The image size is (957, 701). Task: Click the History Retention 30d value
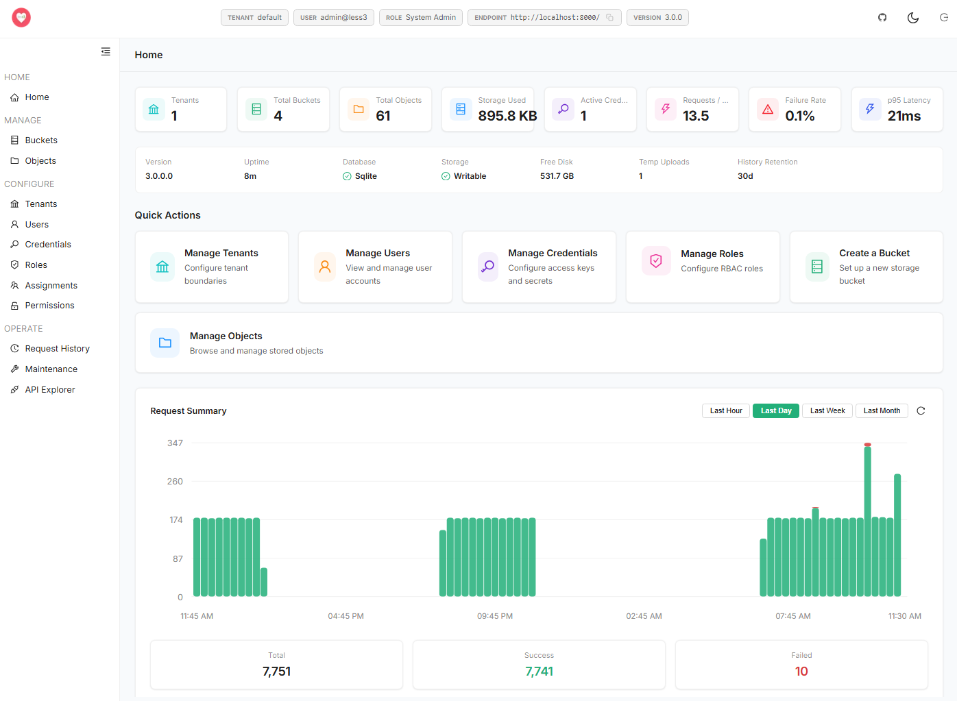coord(745,176)
